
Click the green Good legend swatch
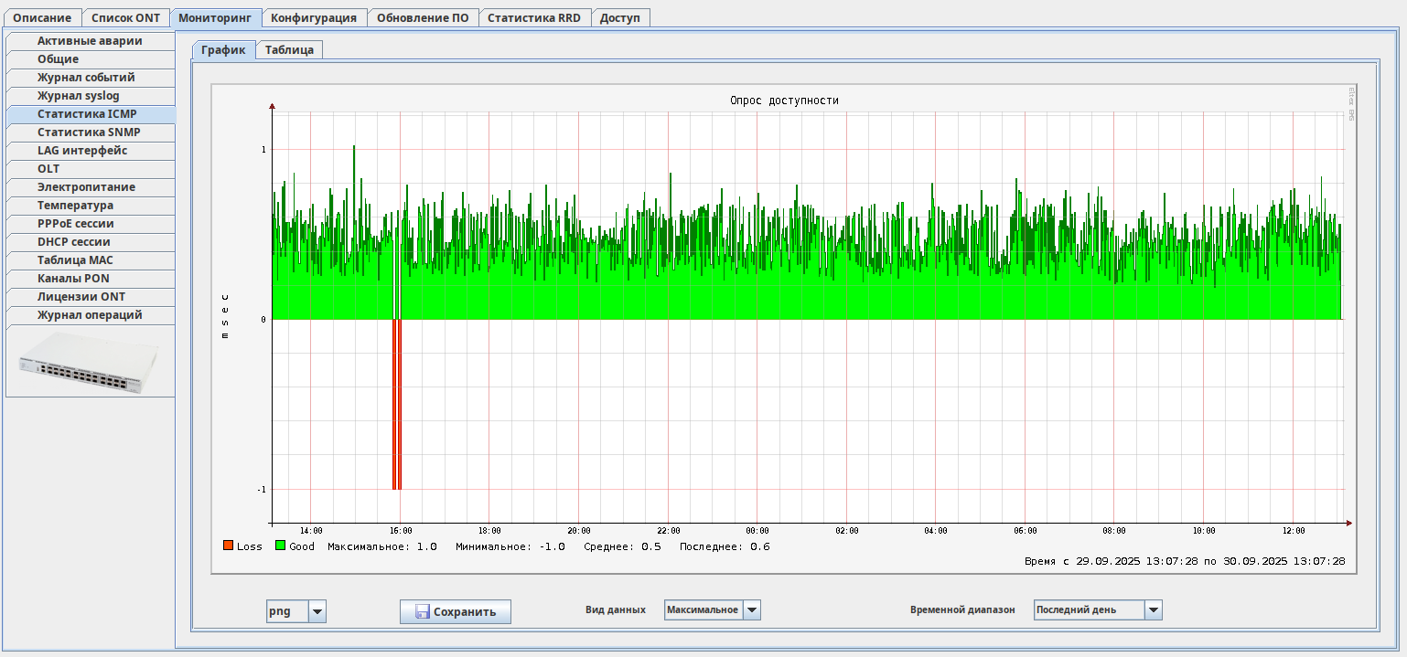(x=281, y=546)
